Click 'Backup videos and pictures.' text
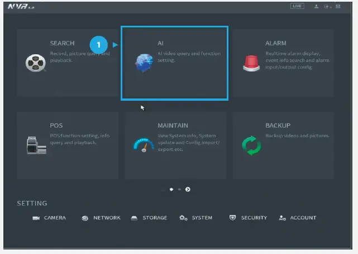358x254 pixels. 297,136
